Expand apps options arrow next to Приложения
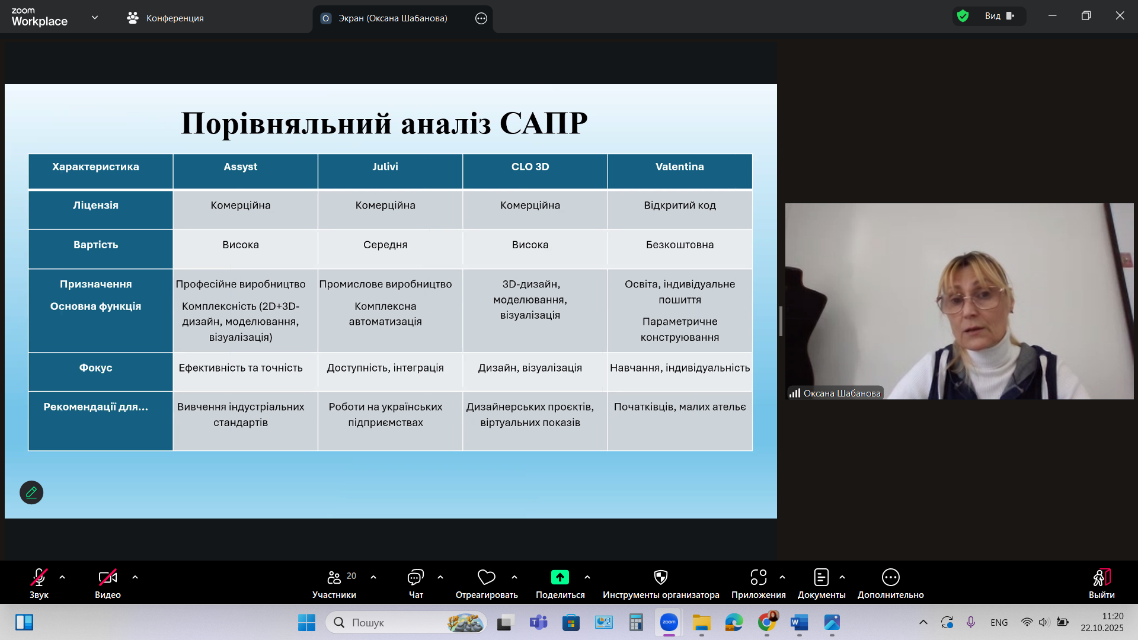Image resolution: width=1138 pixels, height=640 pixels. (x=782, y=577)
